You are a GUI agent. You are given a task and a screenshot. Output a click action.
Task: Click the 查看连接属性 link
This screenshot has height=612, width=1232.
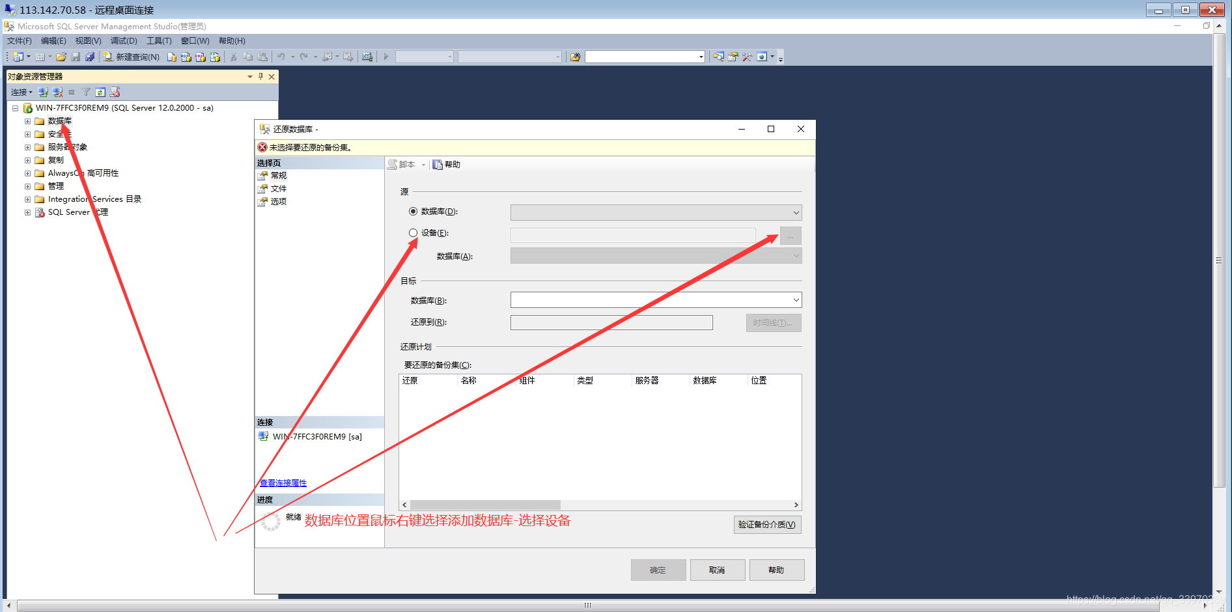coord(283,483)
